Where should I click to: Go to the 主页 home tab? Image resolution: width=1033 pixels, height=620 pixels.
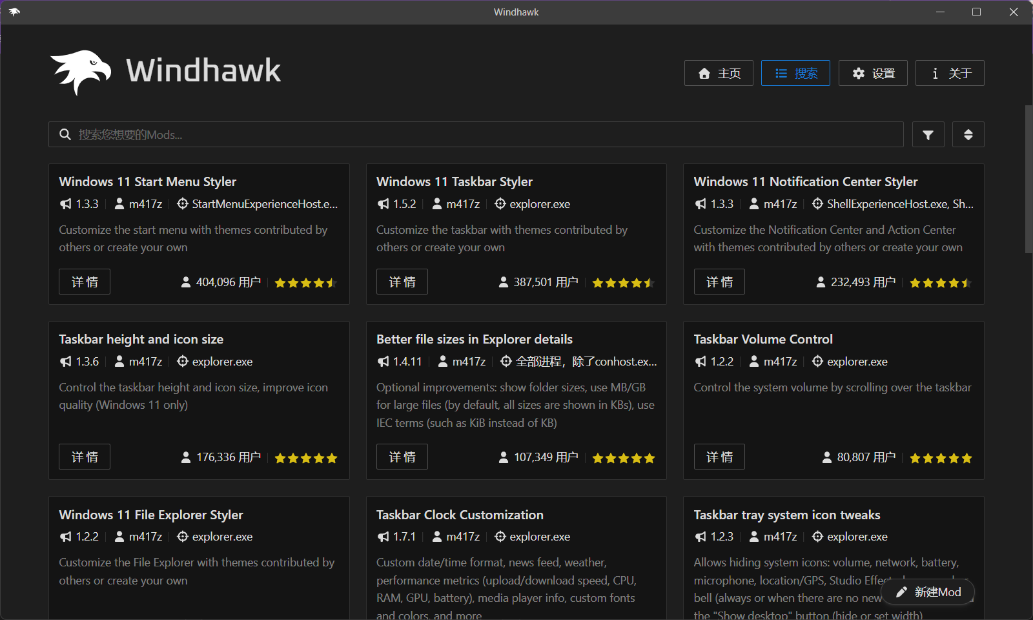click(x=719, y=73)
